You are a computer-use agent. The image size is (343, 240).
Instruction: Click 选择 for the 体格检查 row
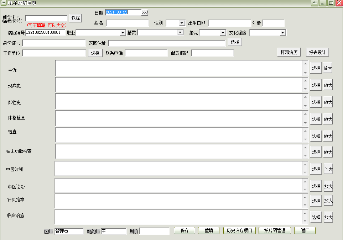tap(316, 119)
